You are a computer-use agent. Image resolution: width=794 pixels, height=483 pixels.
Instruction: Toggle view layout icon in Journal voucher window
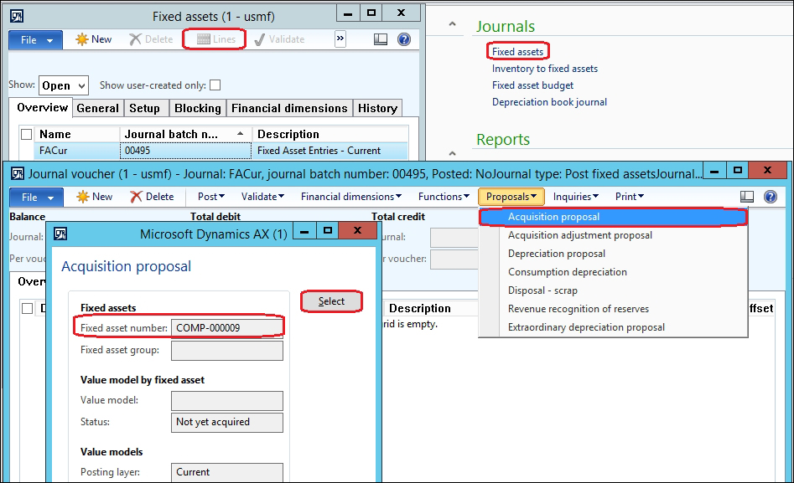pos(747,197)
